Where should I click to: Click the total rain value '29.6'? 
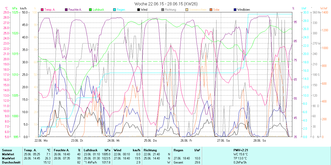pos(197,162)
